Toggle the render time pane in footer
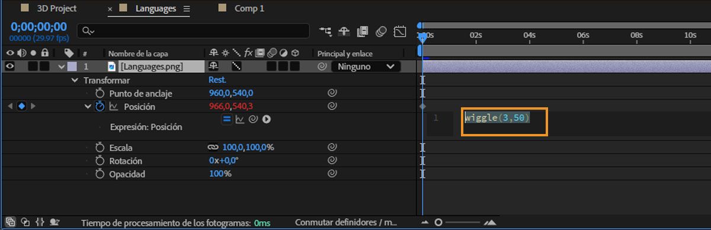711x230 pixels. 55,222
